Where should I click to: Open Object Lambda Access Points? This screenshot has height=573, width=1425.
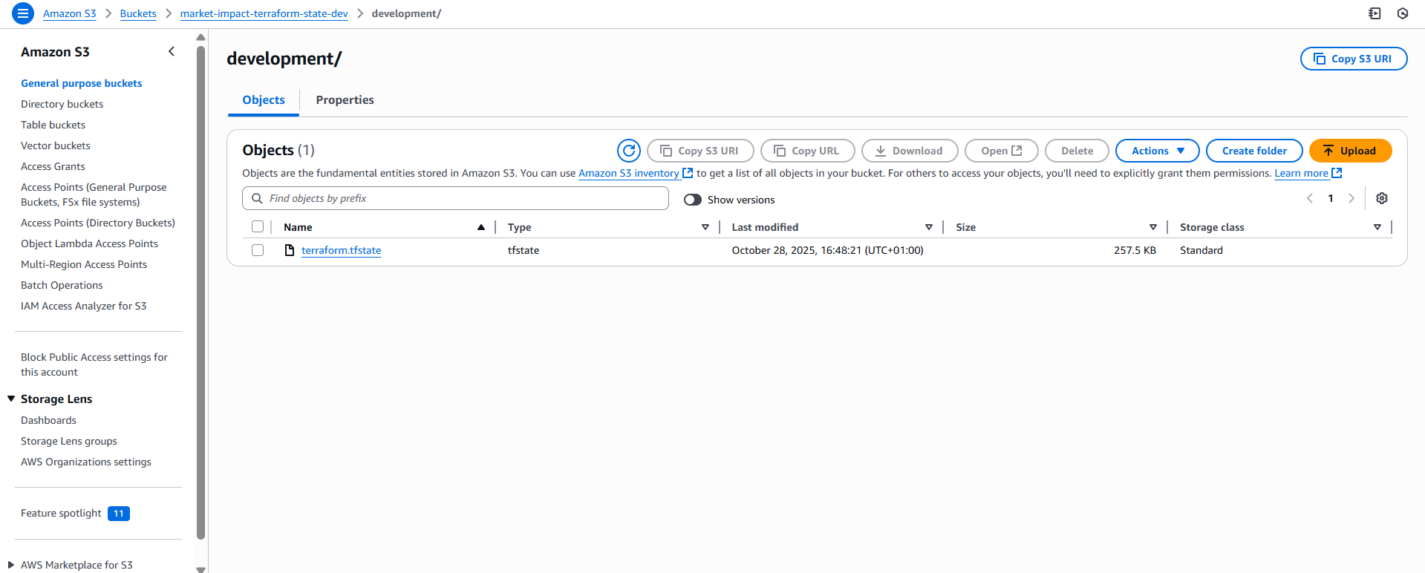click(89, 243)
